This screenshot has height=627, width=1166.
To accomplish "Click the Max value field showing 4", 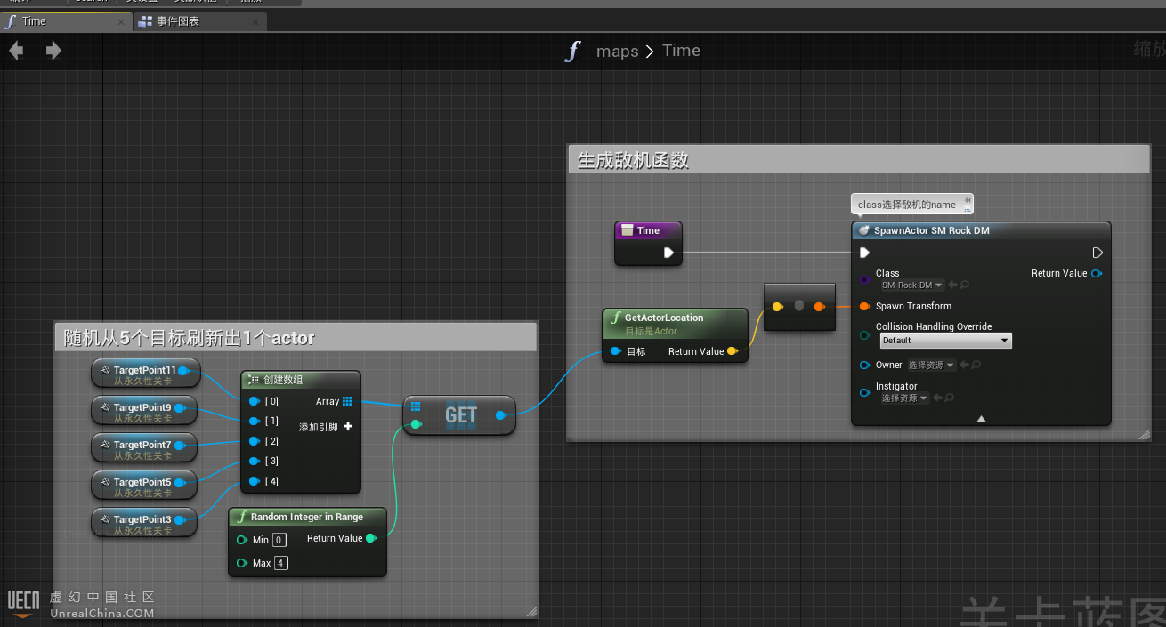I will tap(281, 563).
